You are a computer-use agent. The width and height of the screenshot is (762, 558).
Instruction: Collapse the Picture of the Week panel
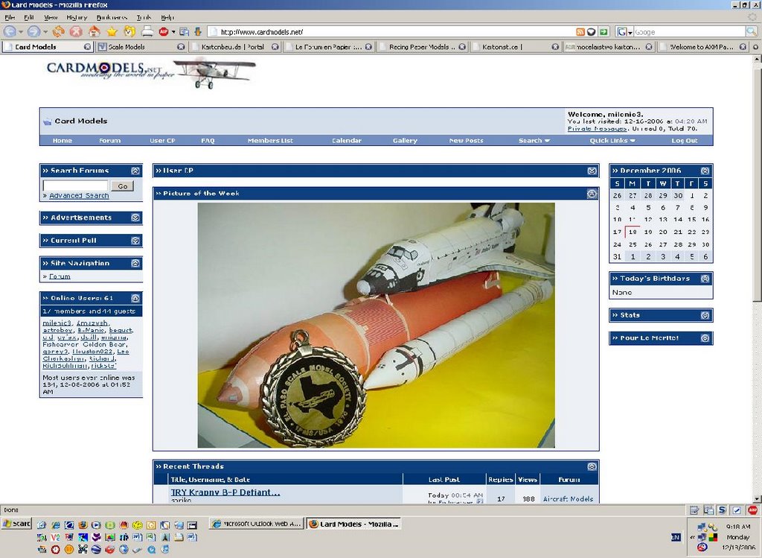[x=592, y=194]
